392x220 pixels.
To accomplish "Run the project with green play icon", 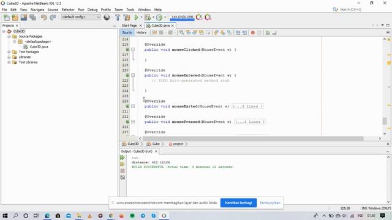I will 136,17.
